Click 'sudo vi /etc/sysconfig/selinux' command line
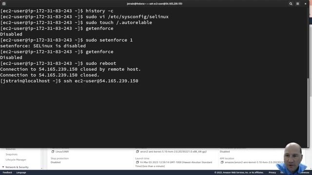Image resolution: width=312 pixels, height=175 pixels. point(84,17)
